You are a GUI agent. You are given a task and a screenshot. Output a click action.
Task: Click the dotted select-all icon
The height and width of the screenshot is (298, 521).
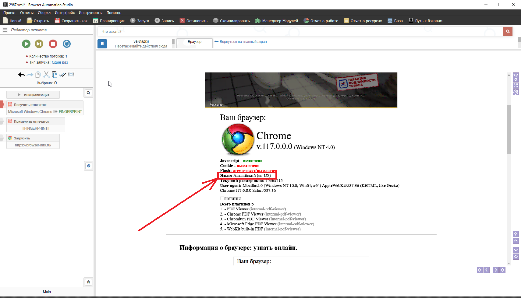(71, 75)
